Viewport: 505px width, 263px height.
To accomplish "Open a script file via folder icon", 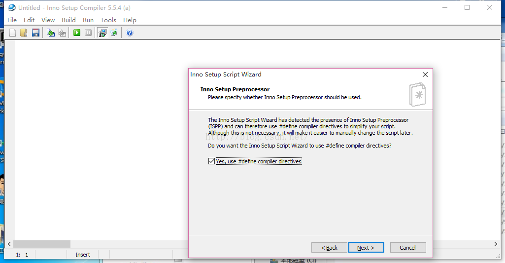I will pos(24,33).
